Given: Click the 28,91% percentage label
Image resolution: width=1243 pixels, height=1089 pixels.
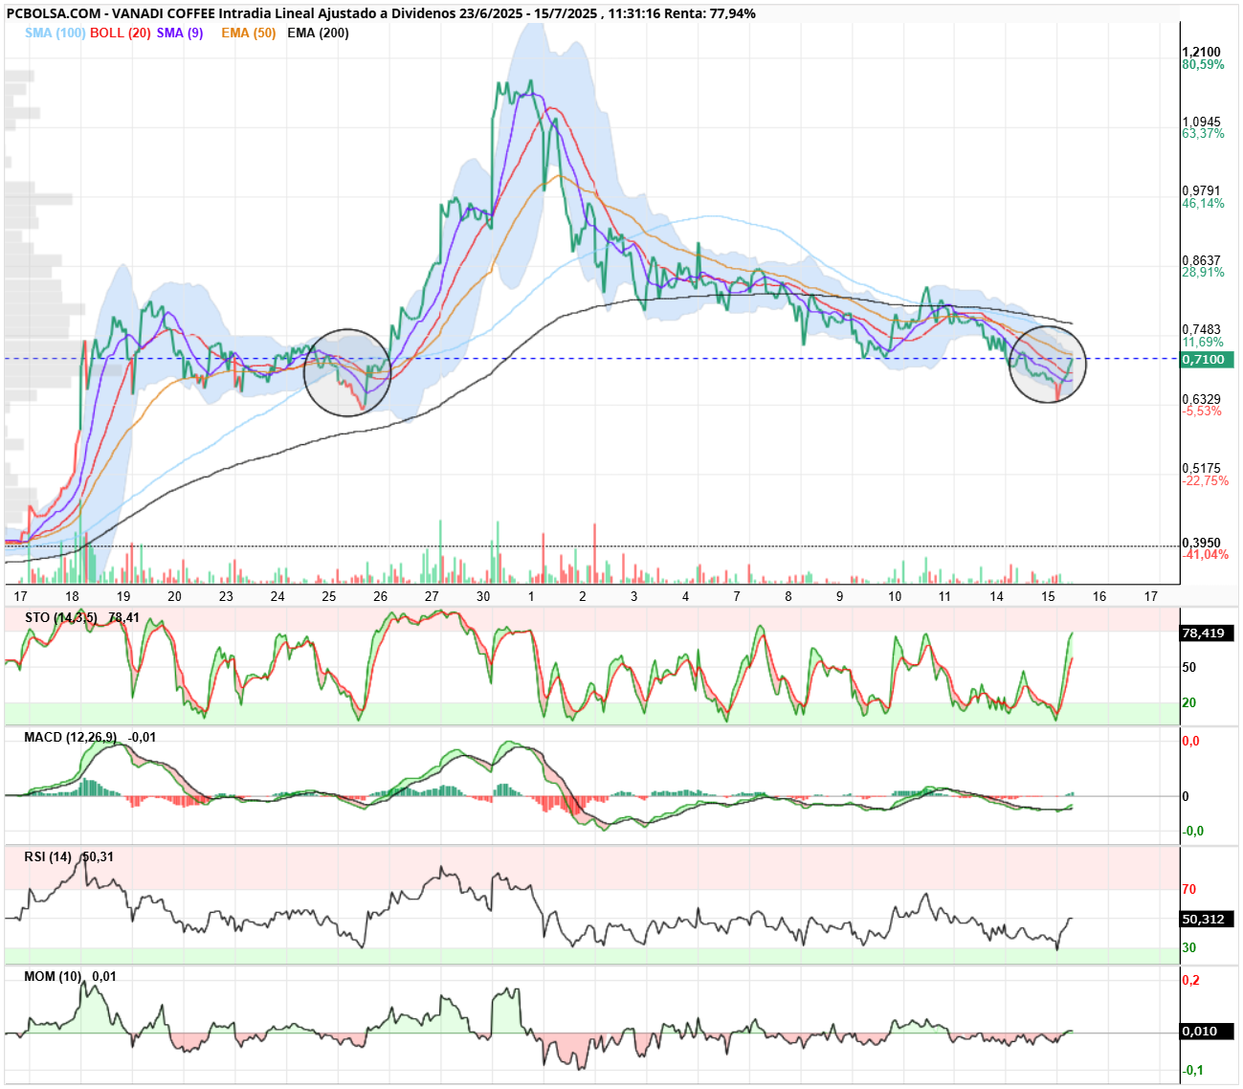Looking at the screenshot, I should (1203, 273).
